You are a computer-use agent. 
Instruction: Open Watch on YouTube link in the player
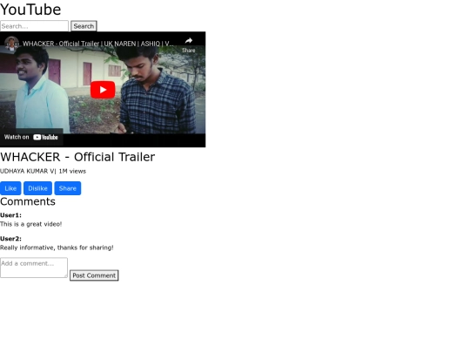(31, 137)
